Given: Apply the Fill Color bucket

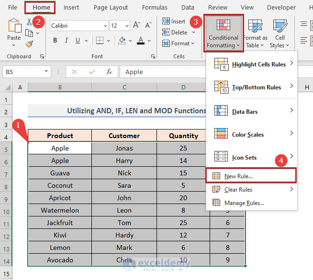Looking at the screenshot, I should point(122,41).
